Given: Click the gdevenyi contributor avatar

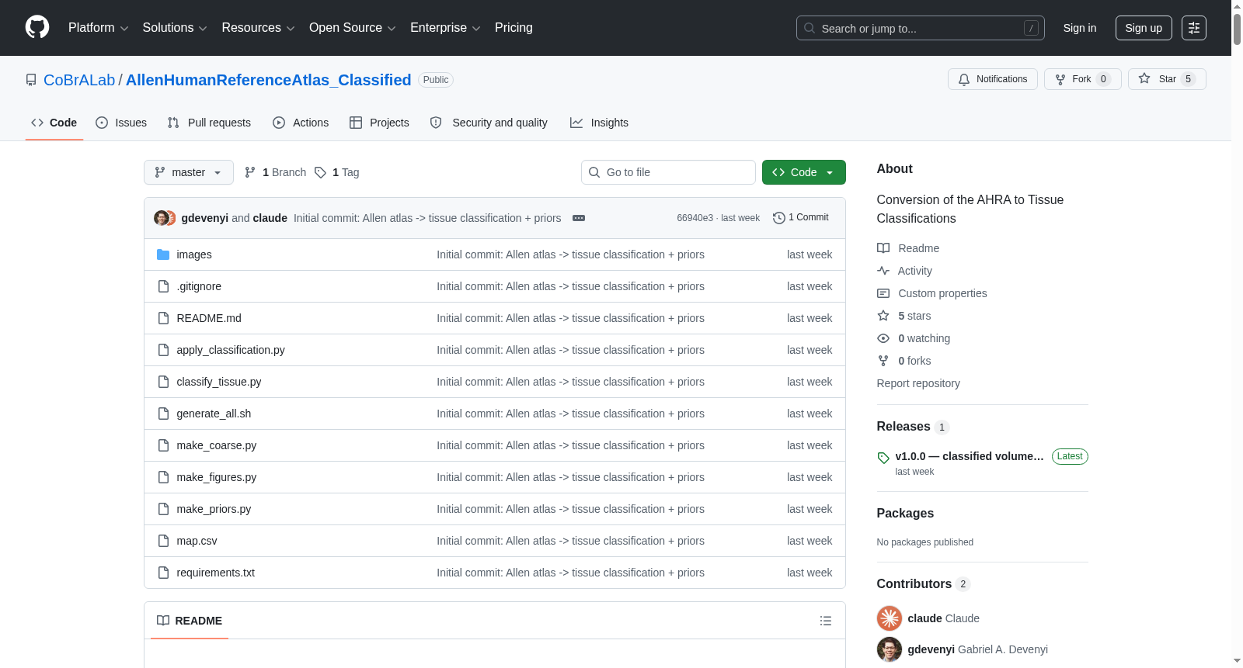Looking at the screenshot, I should tap(890, 649).
